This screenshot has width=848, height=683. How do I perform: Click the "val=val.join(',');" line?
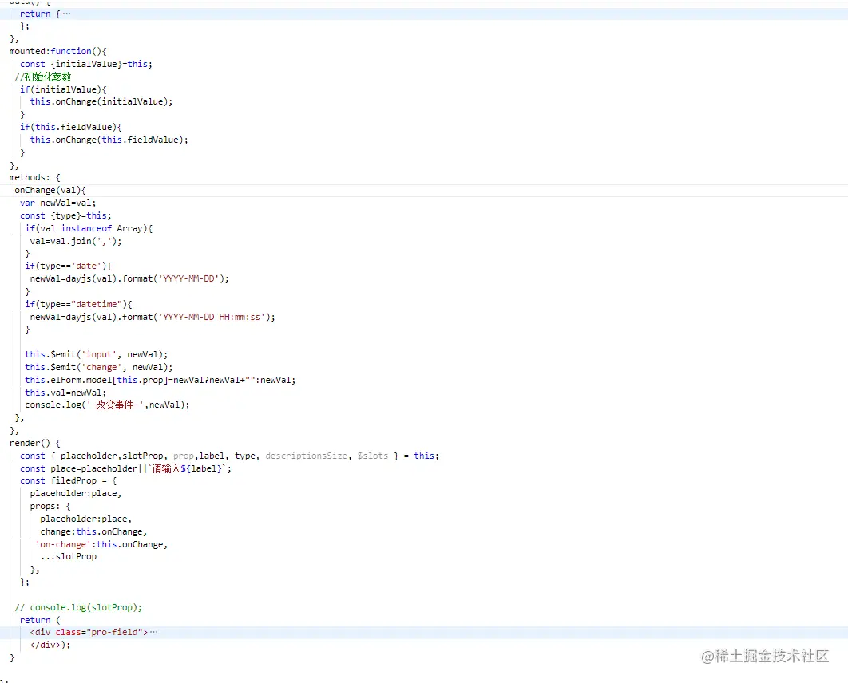[x=76, y=241]
